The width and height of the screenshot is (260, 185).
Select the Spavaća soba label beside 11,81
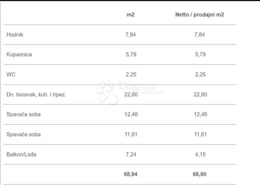23,135
